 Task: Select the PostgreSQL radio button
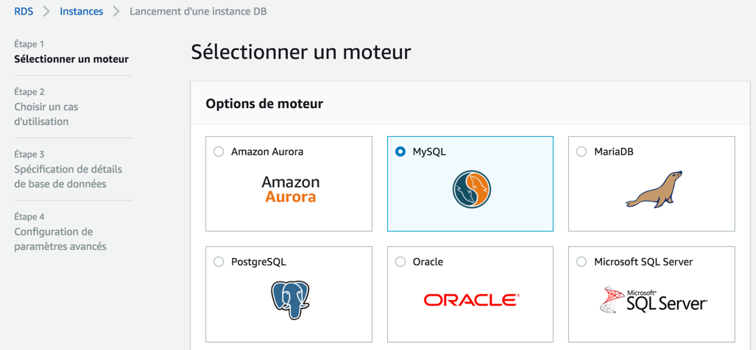[x=219, y=262]
